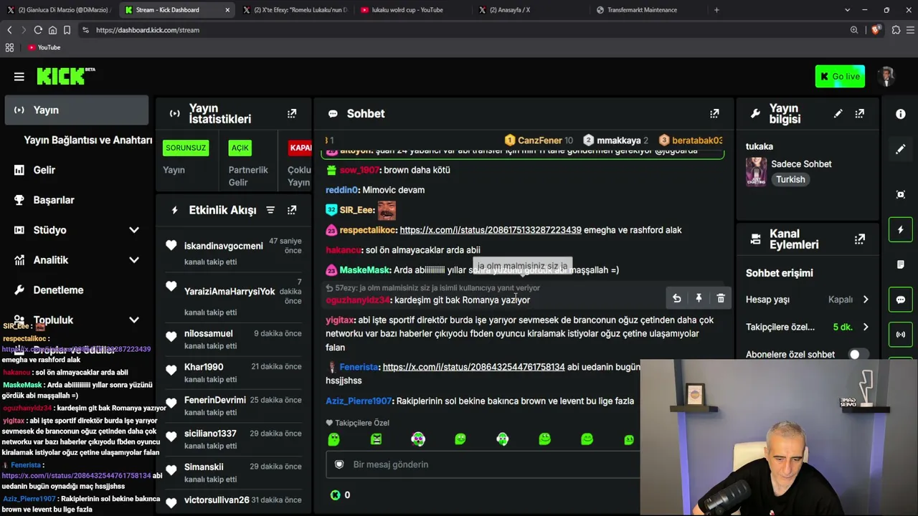
Task: Click the notes document icon in the right sidebar
Action: tap(901, 264)
